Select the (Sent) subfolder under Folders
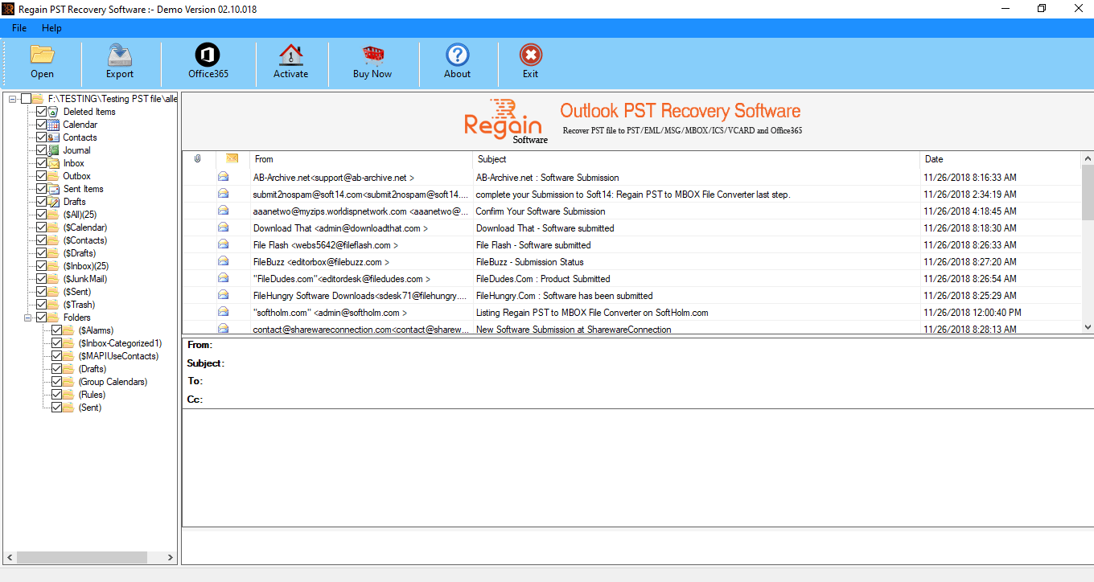Screen dimensions: 1094x582 click(90, 408)
